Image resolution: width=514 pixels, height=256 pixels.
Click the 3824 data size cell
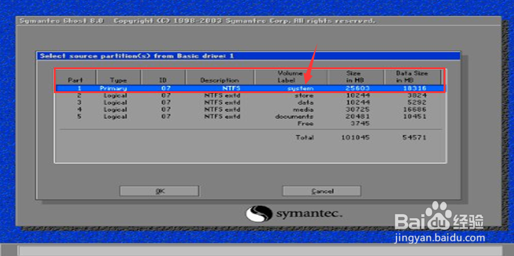click(417, 96)
